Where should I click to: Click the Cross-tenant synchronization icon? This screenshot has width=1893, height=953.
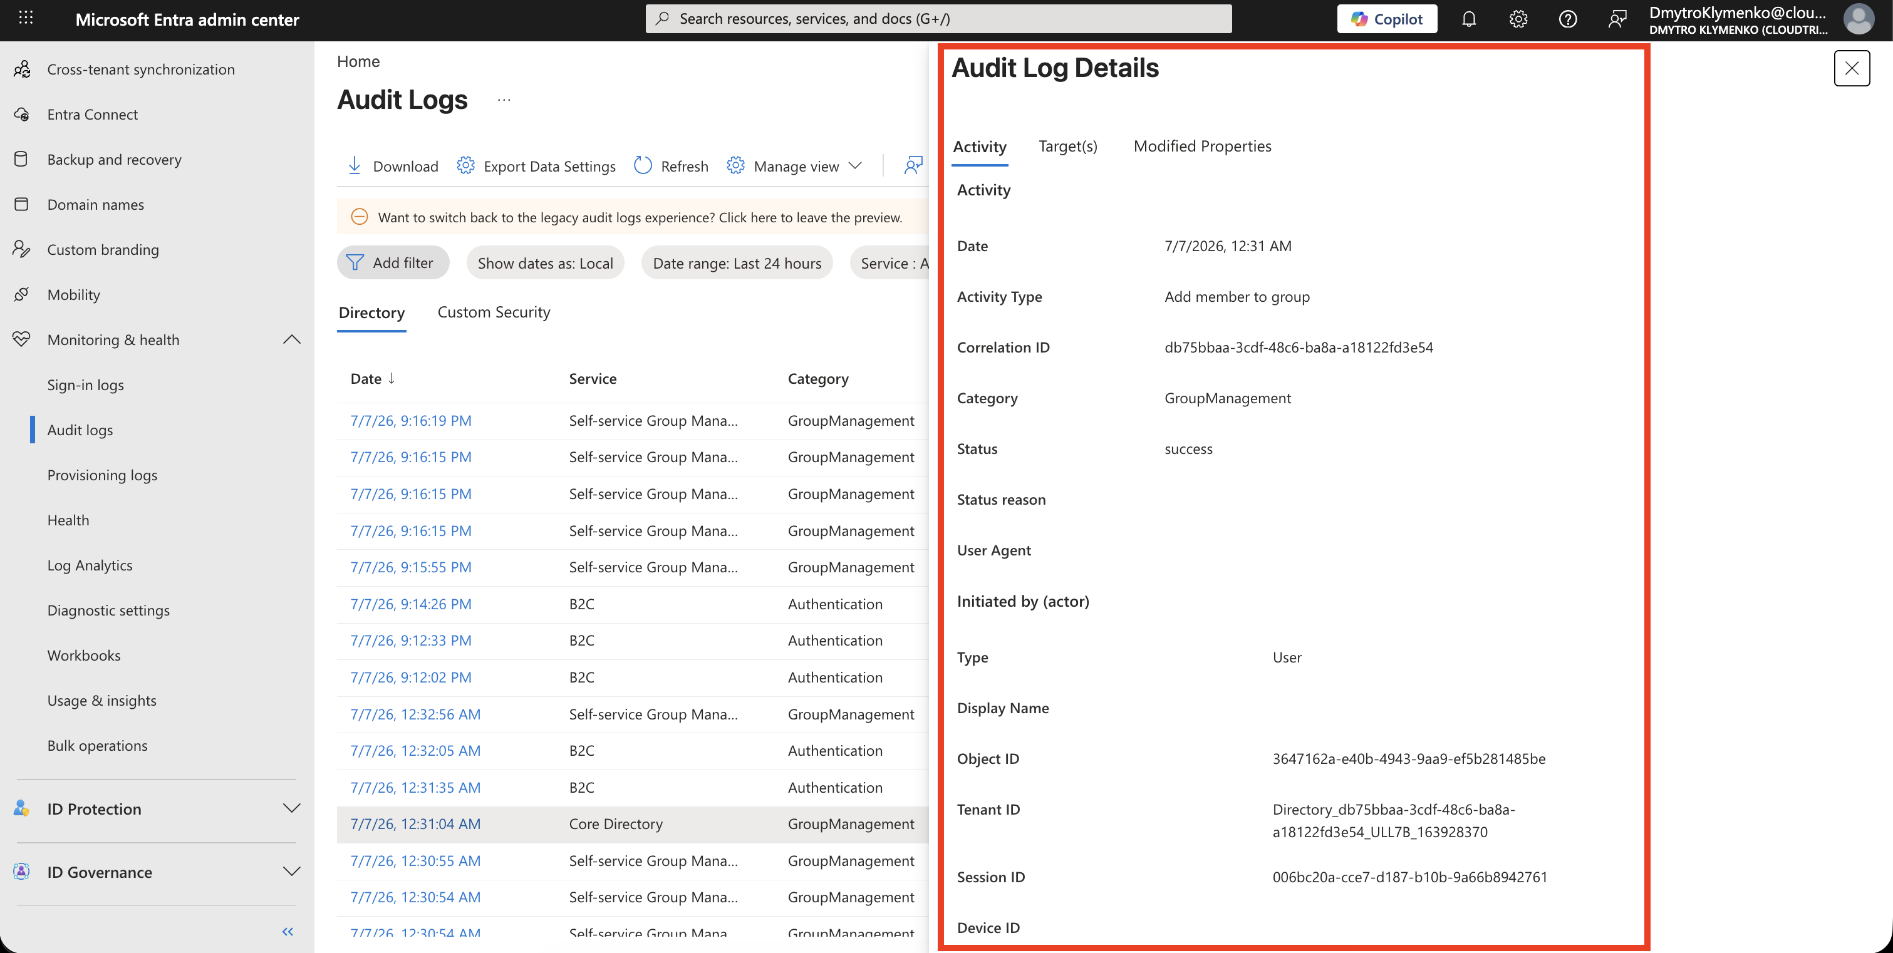(x=22, y=69)
